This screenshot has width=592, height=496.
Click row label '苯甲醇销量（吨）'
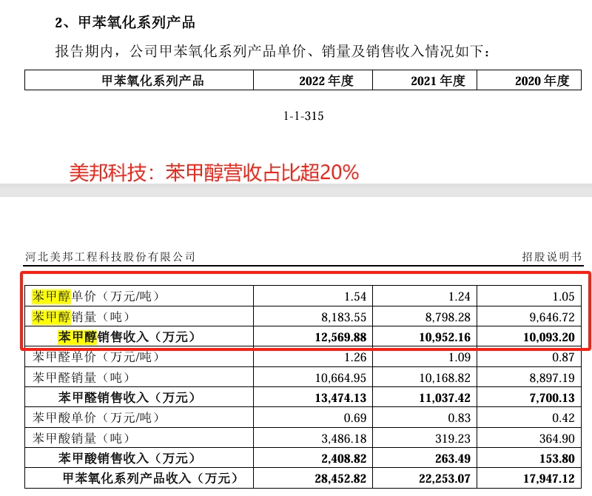(x=81, y=317)
